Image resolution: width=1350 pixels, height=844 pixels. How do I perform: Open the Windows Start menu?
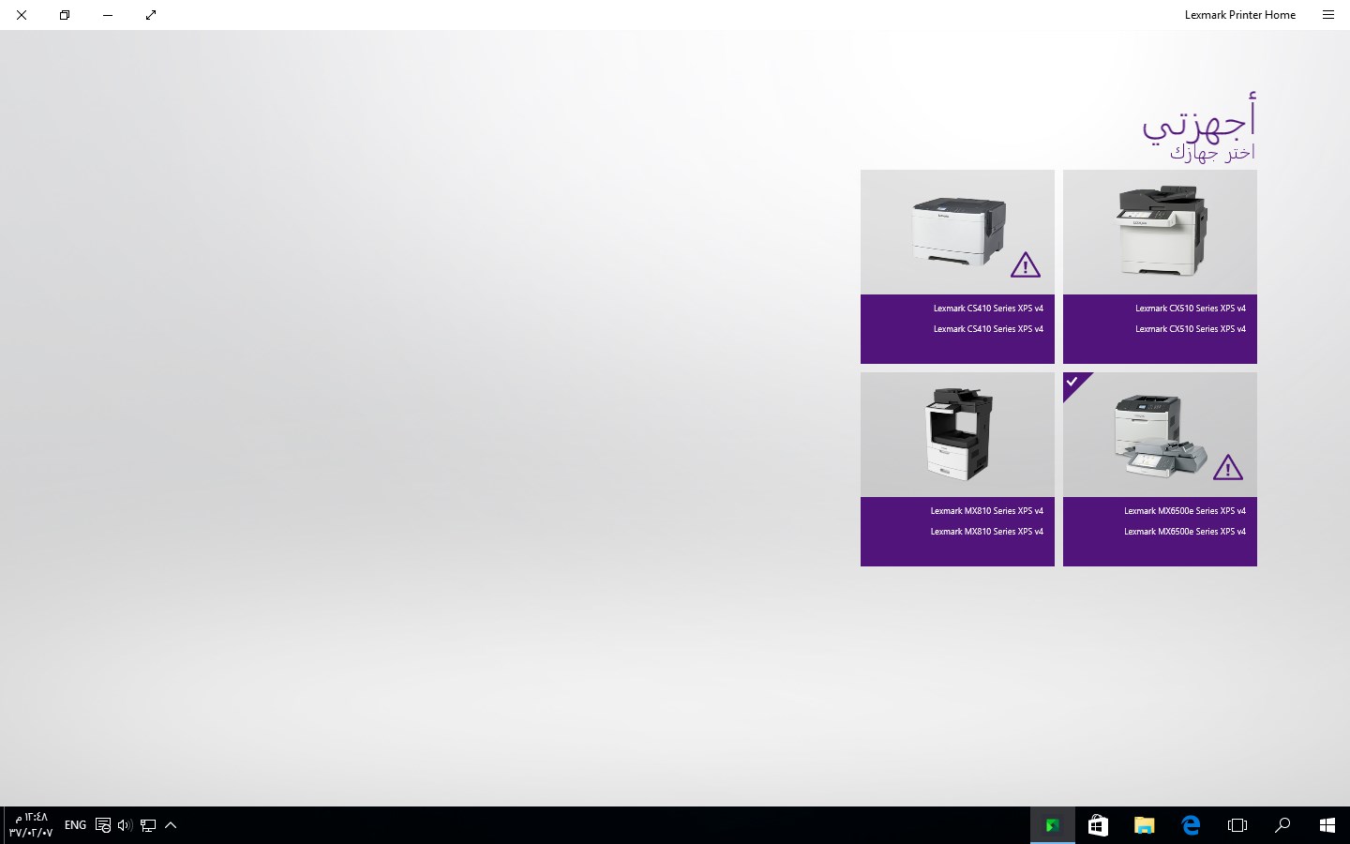[x=1327, y=825]
